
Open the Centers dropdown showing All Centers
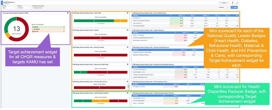point(24,8)
